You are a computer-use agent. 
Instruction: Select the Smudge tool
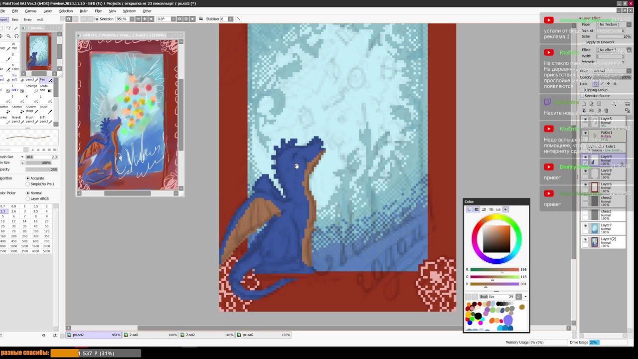(x=31, y=88)
